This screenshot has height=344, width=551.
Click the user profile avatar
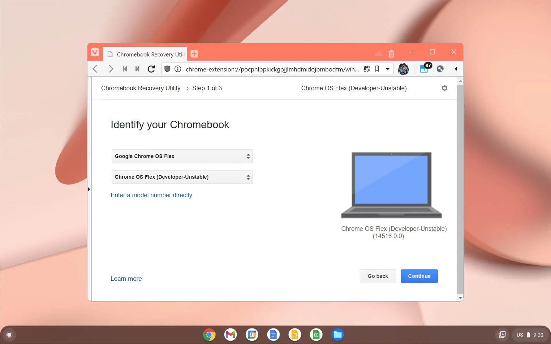coord(403,69)
